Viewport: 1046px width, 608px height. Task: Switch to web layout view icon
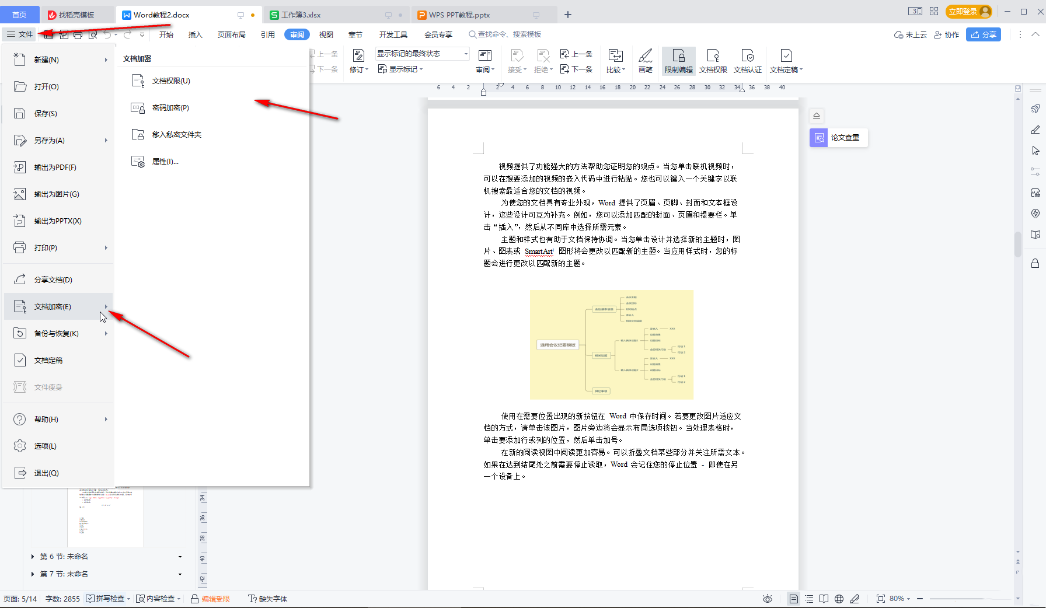tap(839, 599)
